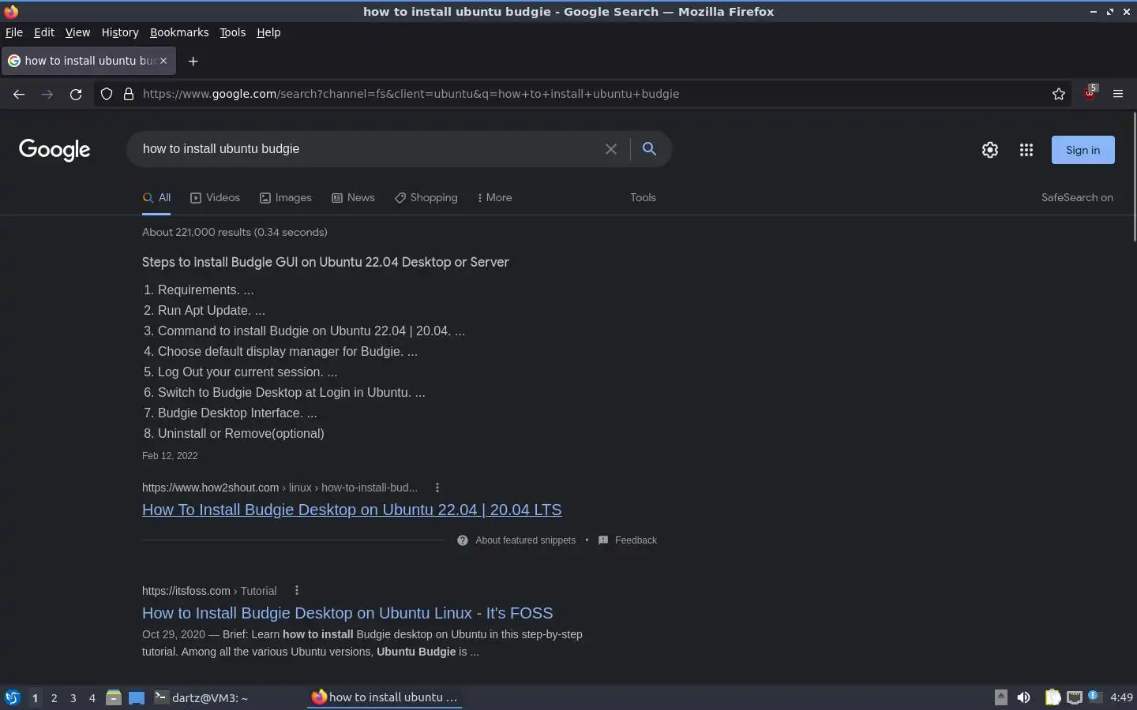Close the 'how to install ubuntu' tab
The width and height of the screenshot is (1137, 710).
[x=163, y=61]
